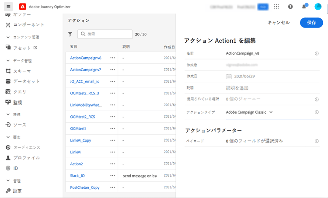
Task: Click the calendar icon beside creation date
Action: click(x=229, y=76)
